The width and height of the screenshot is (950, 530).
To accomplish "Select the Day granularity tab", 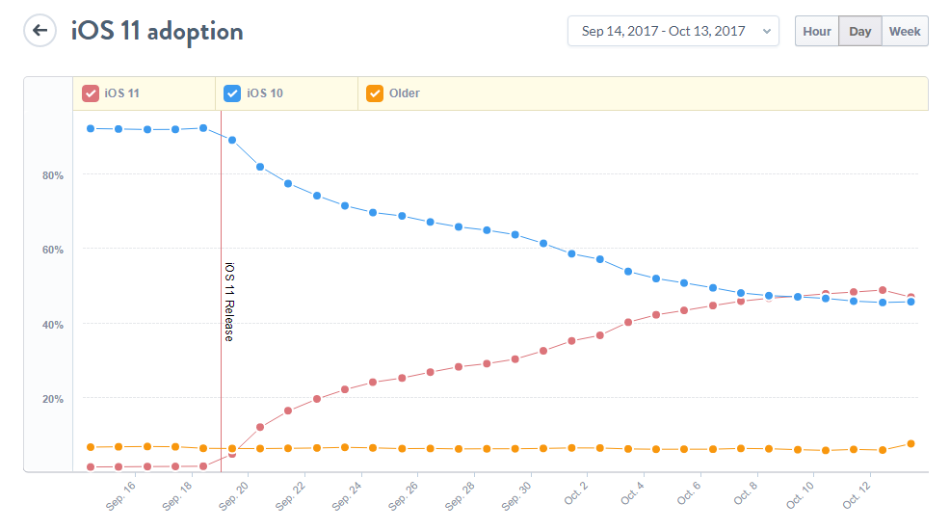I will (860, 31).
